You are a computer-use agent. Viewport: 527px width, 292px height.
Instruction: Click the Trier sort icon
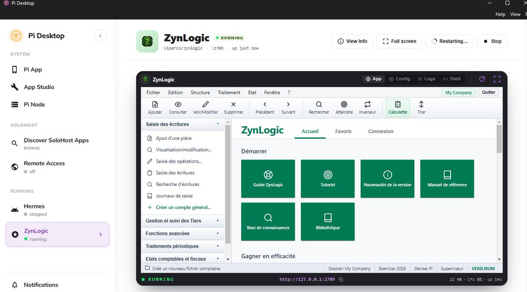click(x=421, y=104)
